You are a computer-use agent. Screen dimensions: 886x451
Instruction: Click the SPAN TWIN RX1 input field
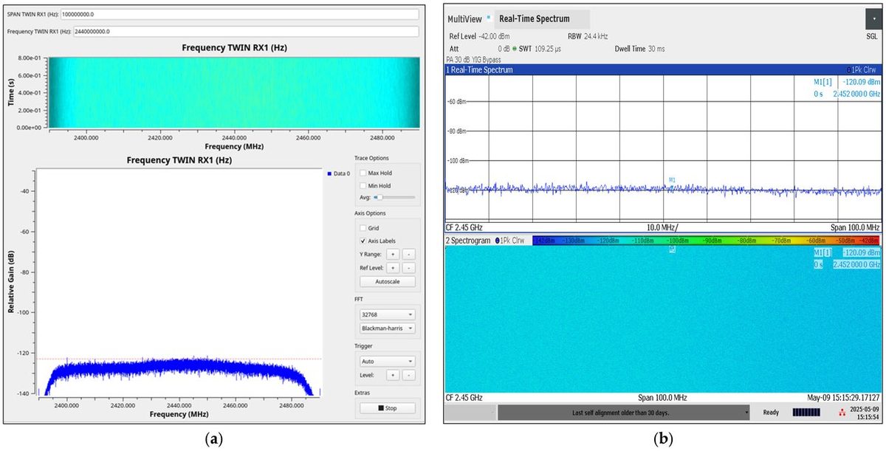tap(240, 14)
